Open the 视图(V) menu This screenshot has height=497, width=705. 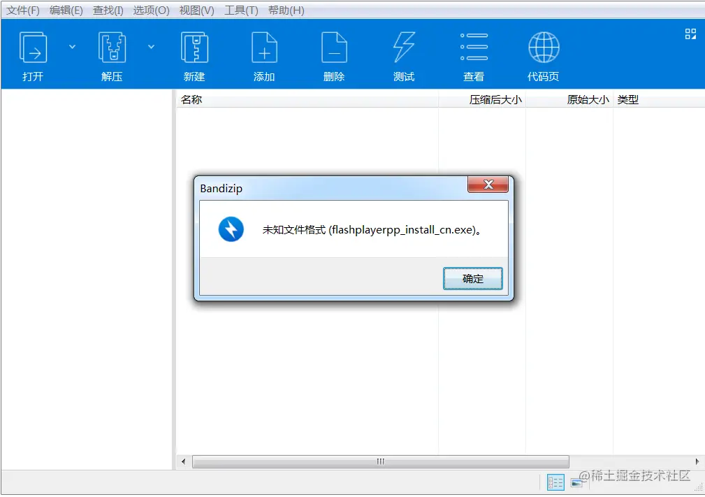(198, 10)
